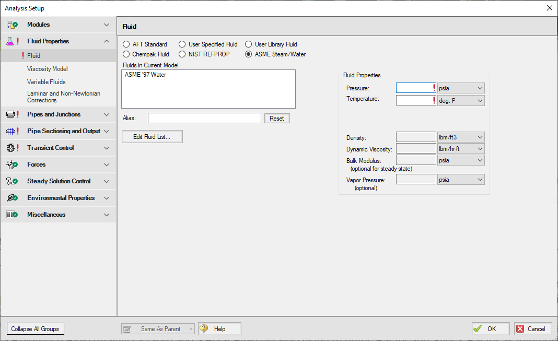Select the Chempak Fluid radio button
The width and height of the screenshot is (558, 341).
pos(126,54)
